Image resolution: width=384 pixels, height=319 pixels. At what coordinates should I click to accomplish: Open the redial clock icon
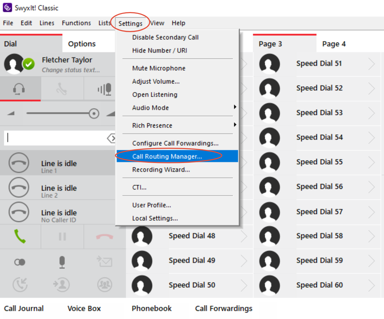(20, 285)
